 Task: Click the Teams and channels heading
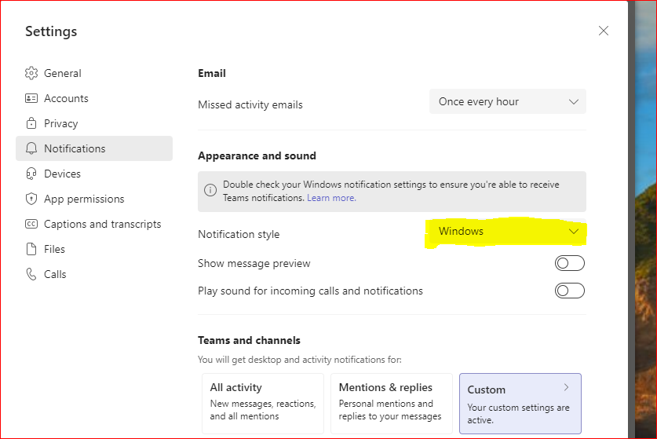(x=249, y=341)
